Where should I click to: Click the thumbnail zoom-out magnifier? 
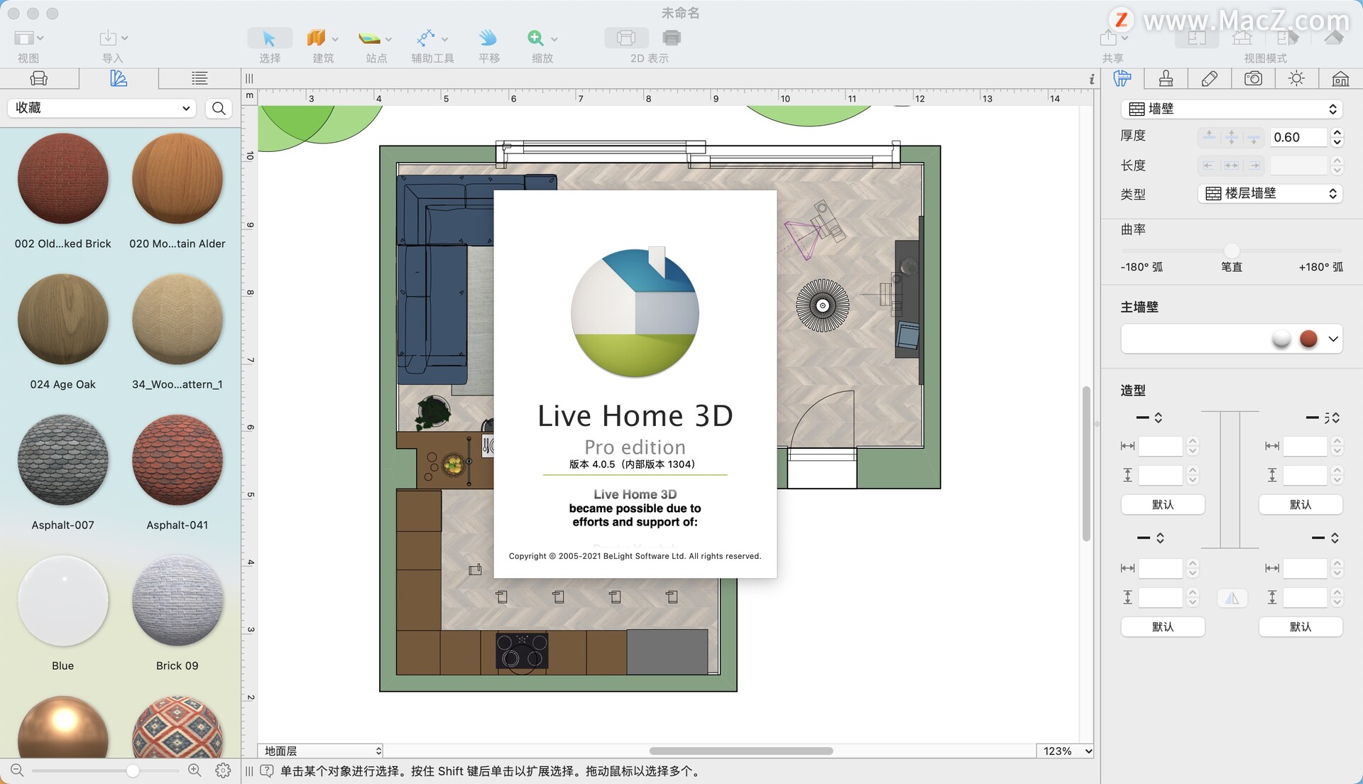click(x=17, y=771)
